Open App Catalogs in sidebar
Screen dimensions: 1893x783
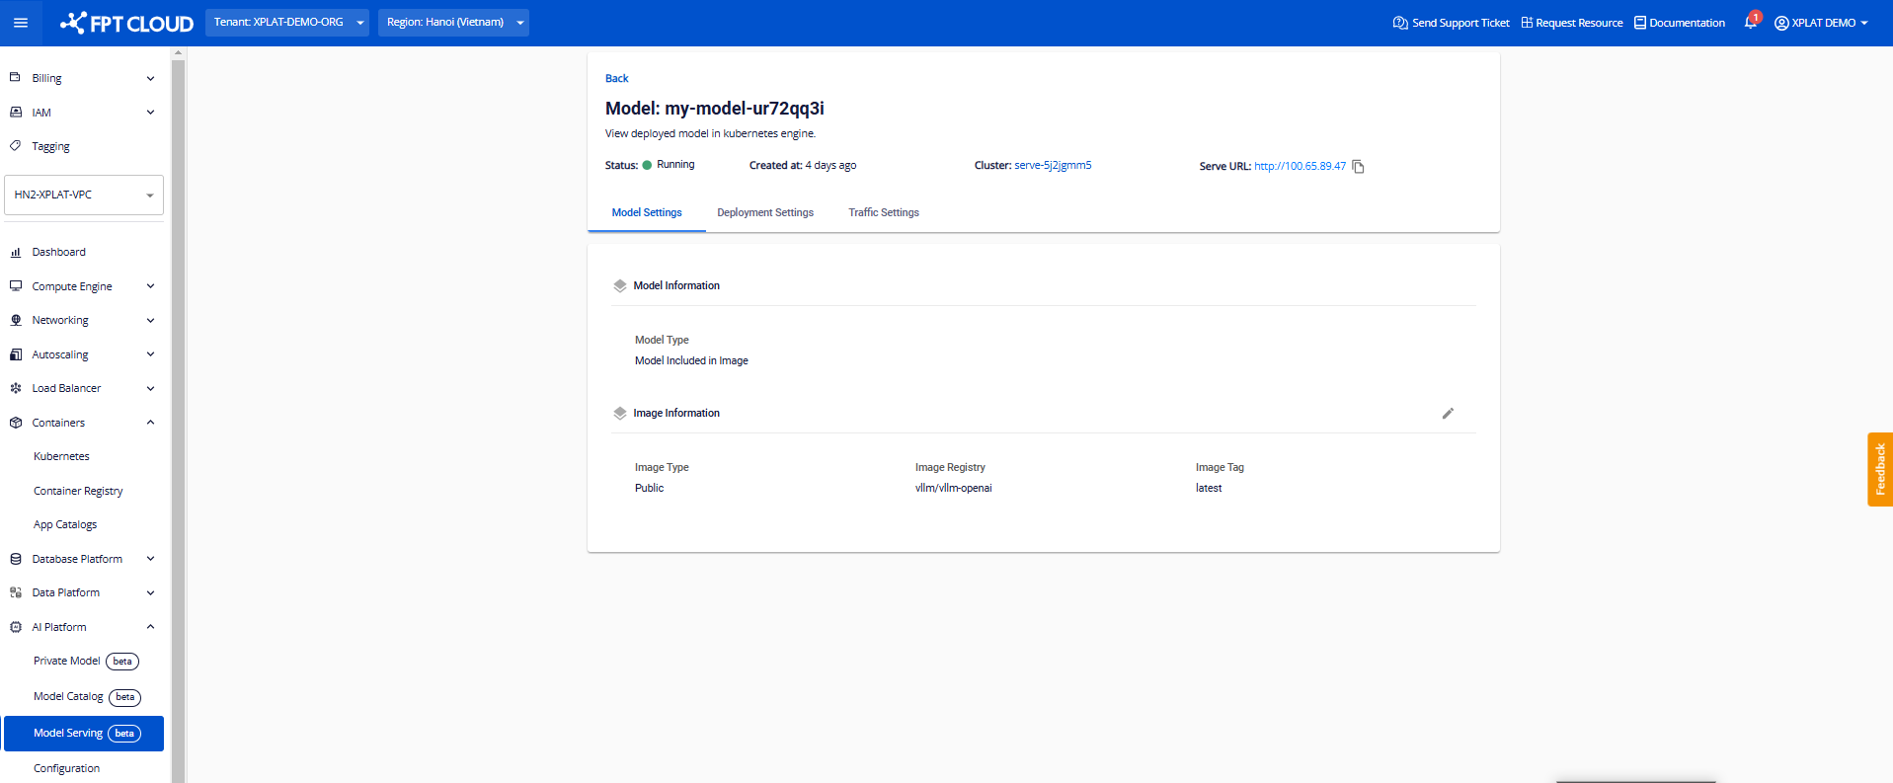[x=65, y=524]
